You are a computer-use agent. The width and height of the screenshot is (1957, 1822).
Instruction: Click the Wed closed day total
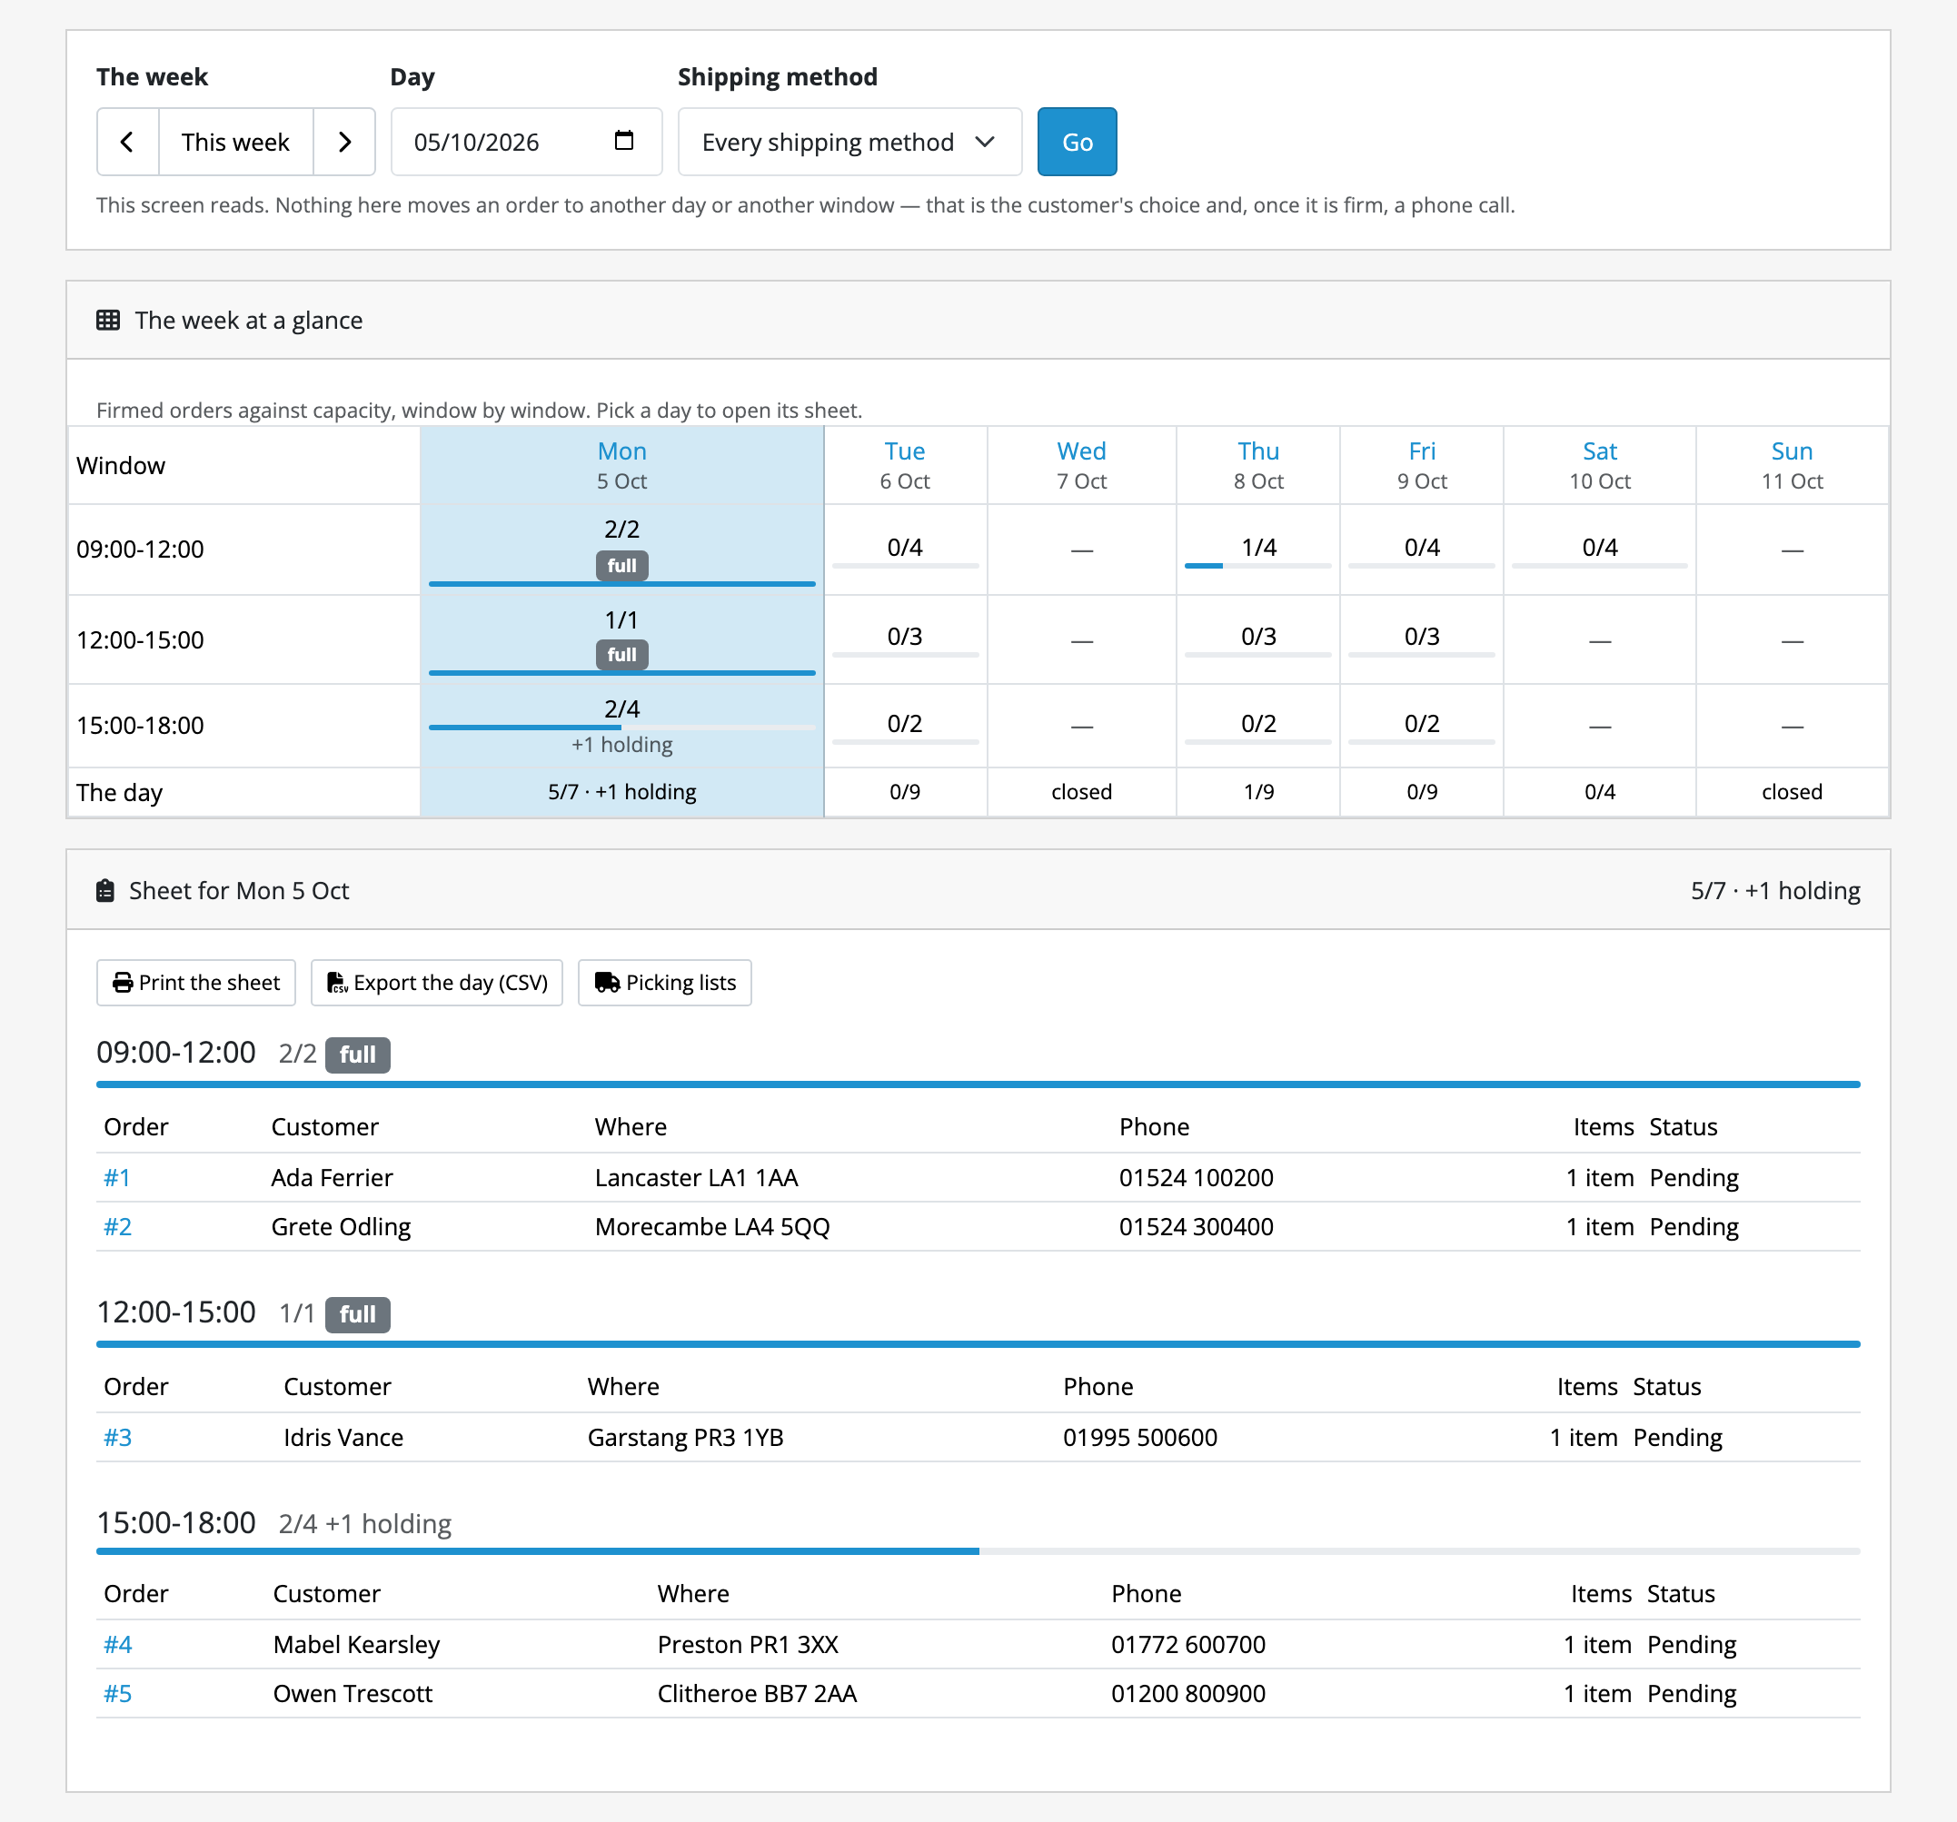[1081, 791]
